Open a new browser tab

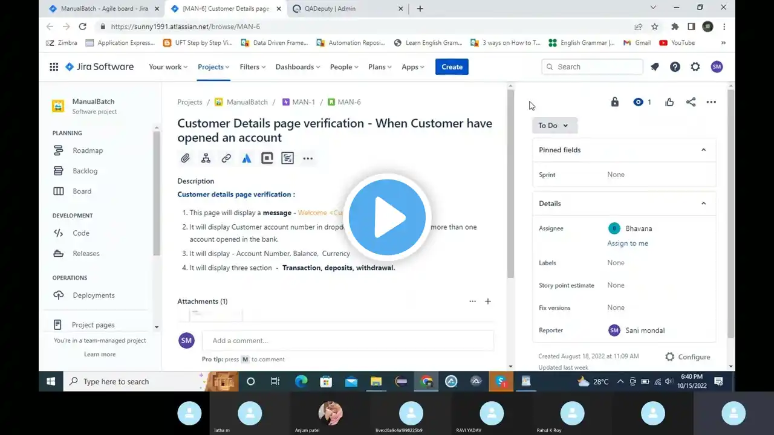pyautogui.click(x=420, y=8)
